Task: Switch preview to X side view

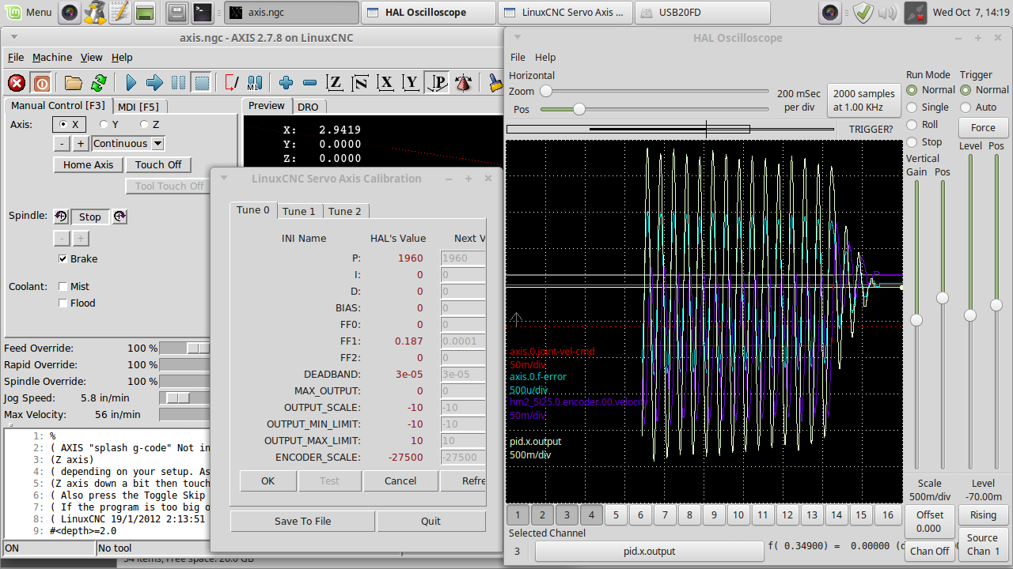Action: point(385,83)
